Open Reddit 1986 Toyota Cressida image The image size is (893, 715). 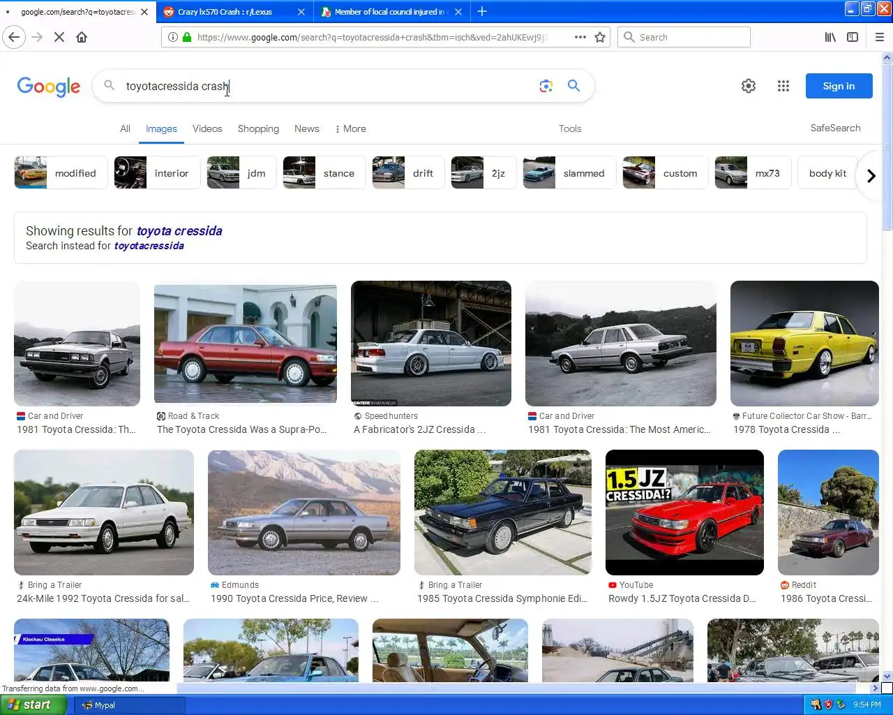(828, 513)
